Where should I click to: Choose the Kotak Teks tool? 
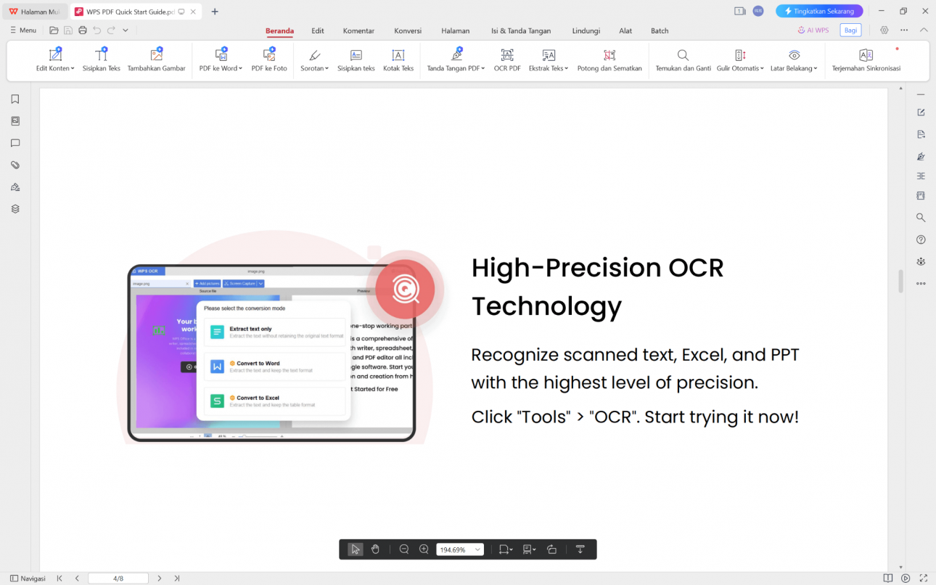tap(398, 60)
